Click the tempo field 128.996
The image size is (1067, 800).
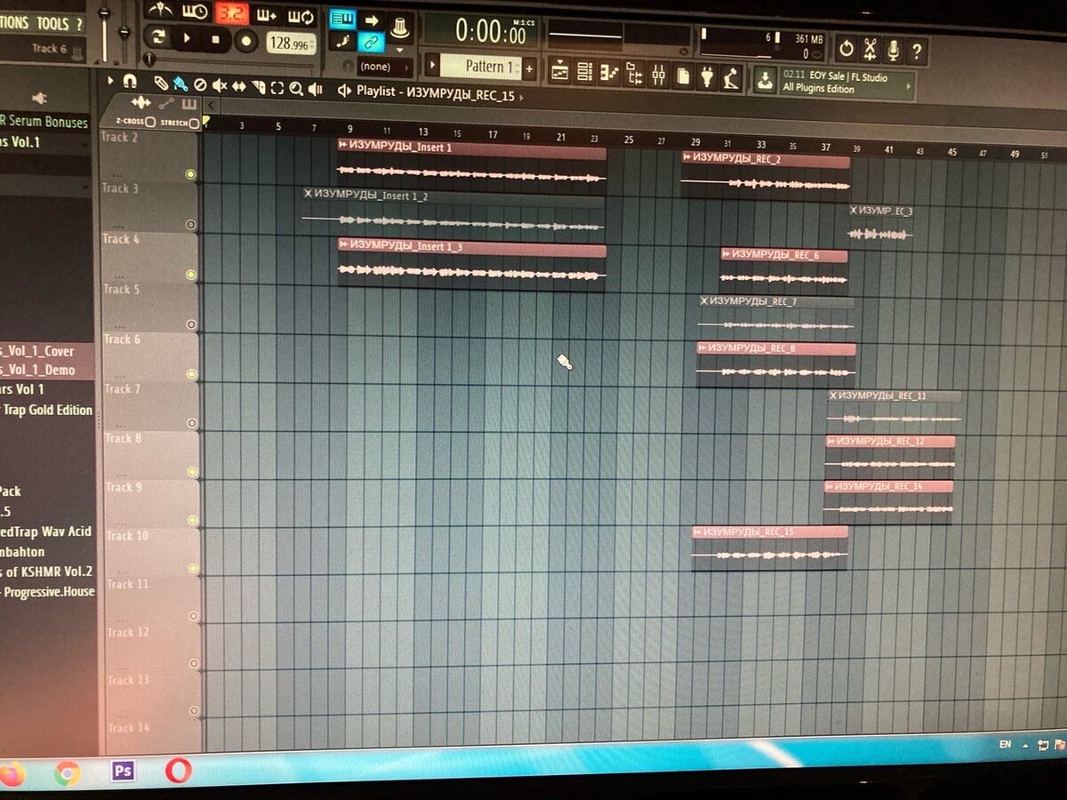(291, 43)
